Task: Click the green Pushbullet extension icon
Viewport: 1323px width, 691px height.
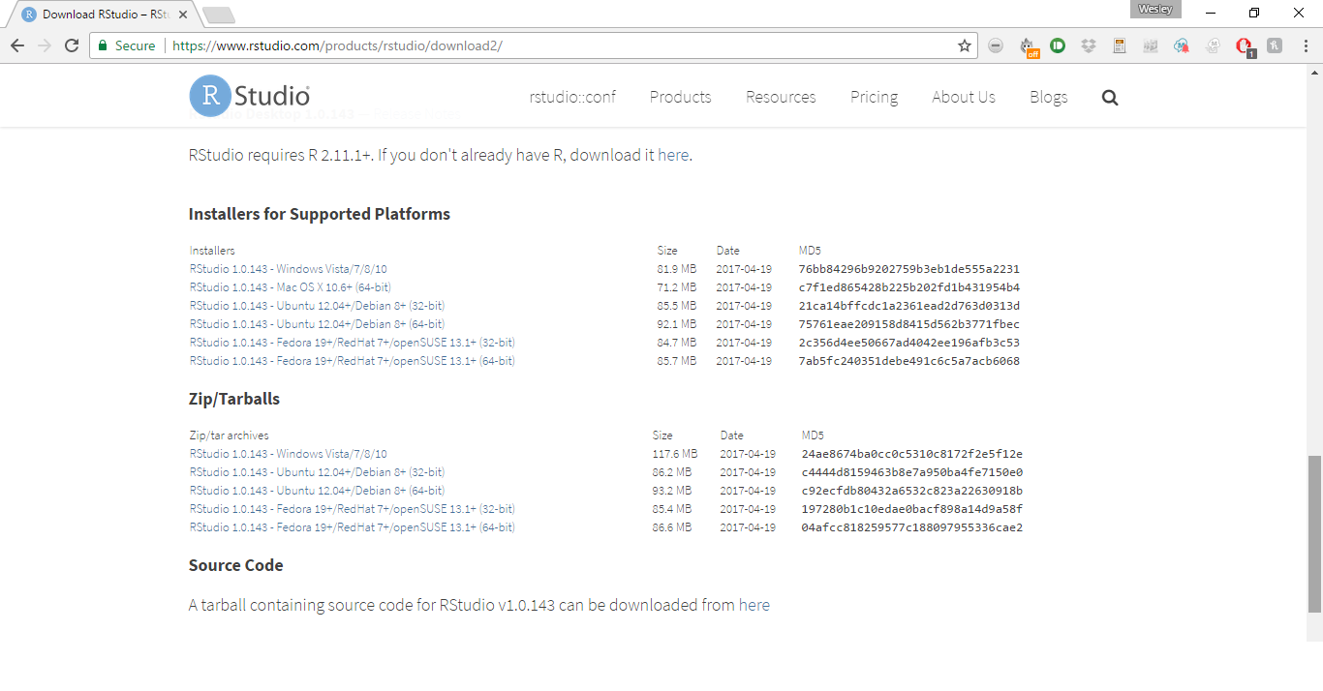Action: pos(1058,45)
